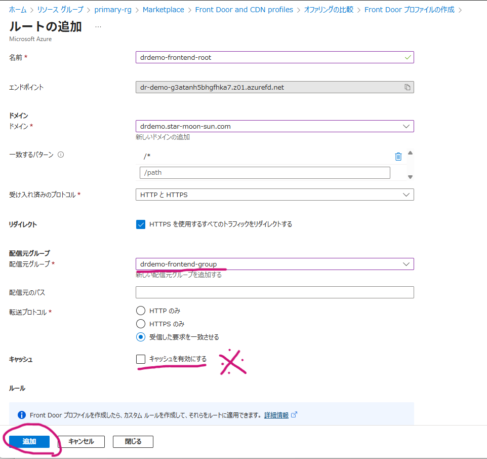
Task: Show info tooltip for 一致するパターン
Action: click(61, 155)
